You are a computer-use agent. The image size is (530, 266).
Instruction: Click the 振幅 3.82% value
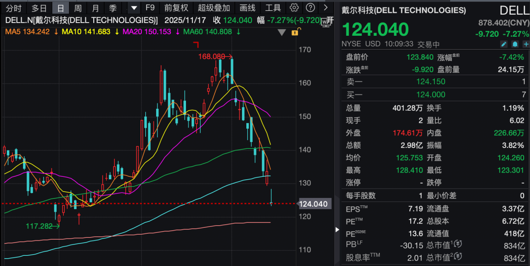pos(513,145)
